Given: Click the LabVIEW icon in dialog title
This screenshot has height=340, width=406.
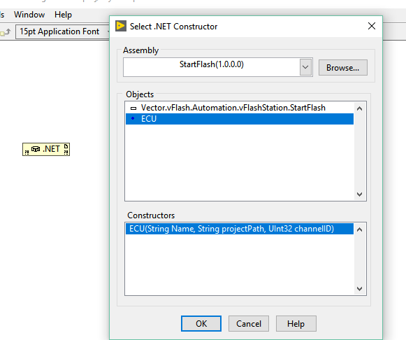Looking at the screenshot, I should pos(121,26).
